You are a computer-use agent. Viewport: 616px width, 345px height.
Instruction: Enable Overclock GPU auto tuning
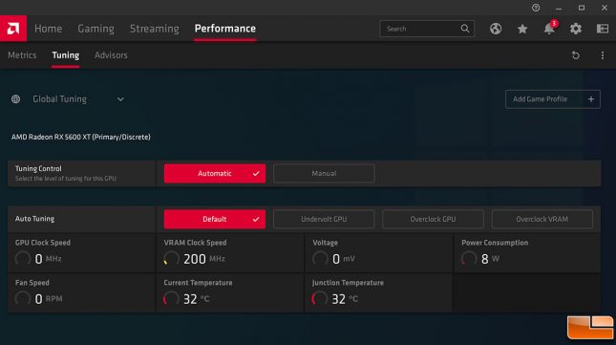click(433, 219)
